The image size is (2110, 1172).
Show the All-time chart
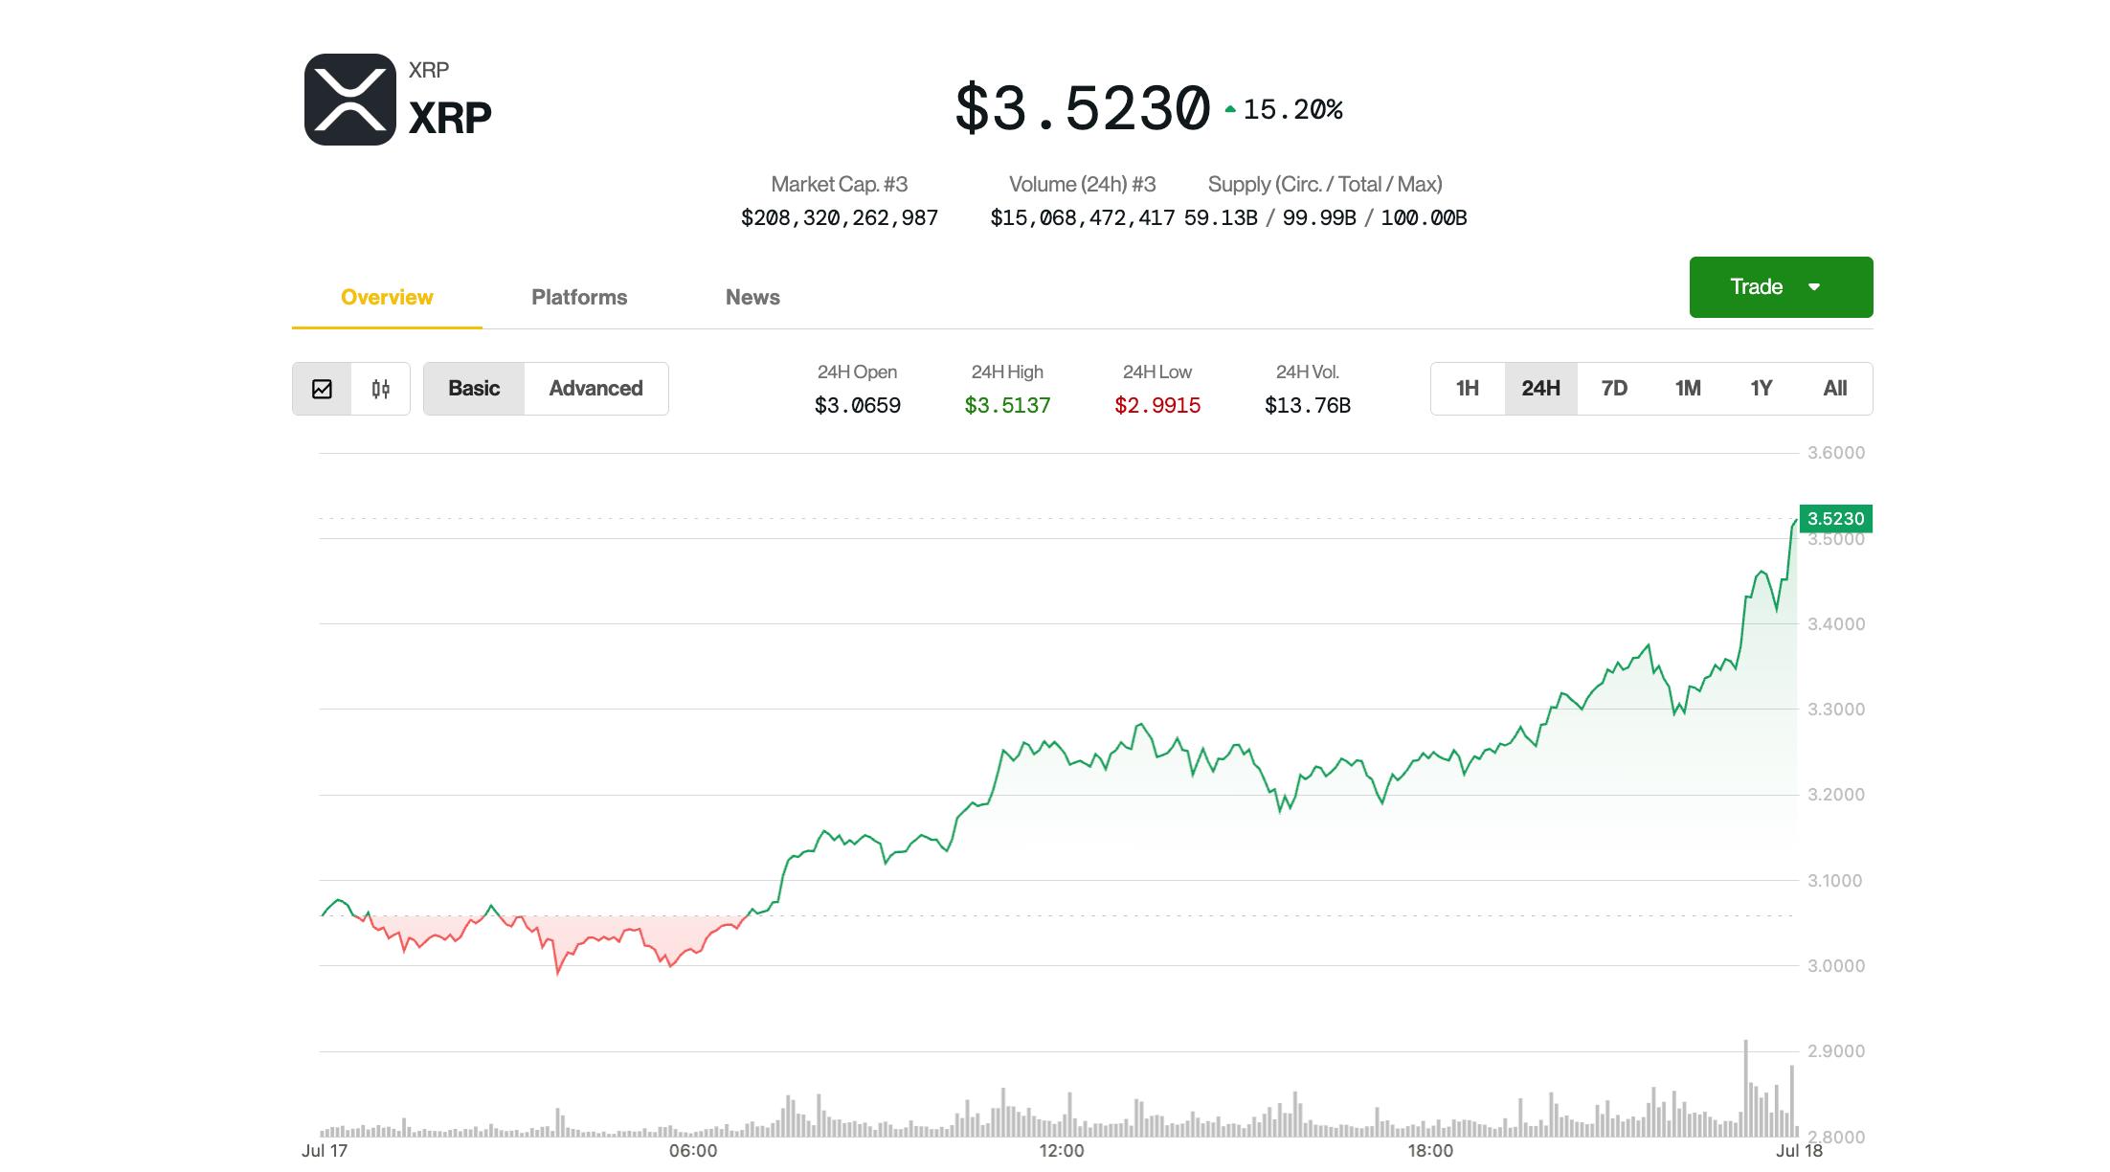click(1835, 389)
